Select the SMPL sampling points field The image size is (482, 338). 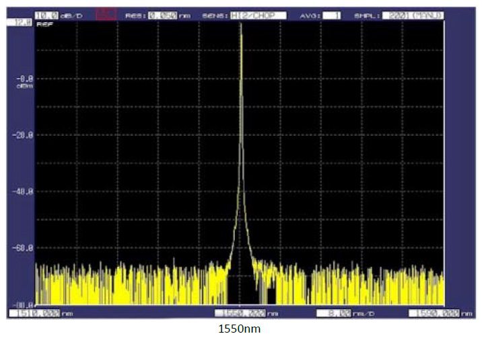coord(411,13)
